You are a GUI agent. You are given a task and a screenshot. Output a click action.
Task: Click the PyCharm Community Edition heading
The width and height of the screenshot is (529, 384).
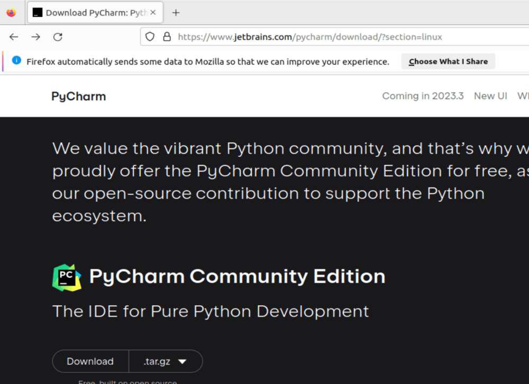tap(237, 276)
